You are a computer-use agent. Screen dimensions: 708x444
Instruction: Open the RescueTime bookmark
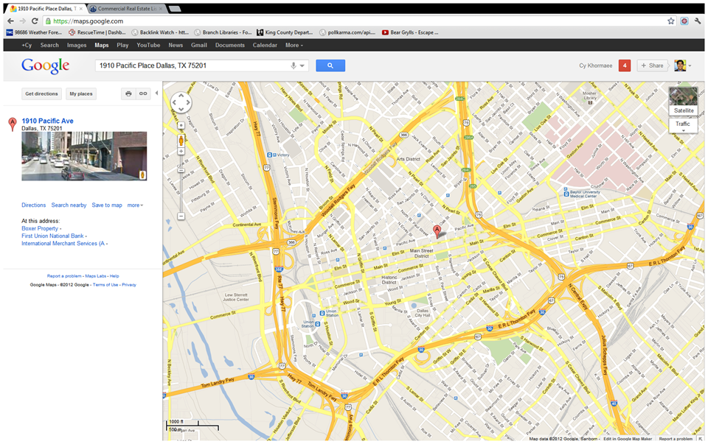(x=97, y=32)
